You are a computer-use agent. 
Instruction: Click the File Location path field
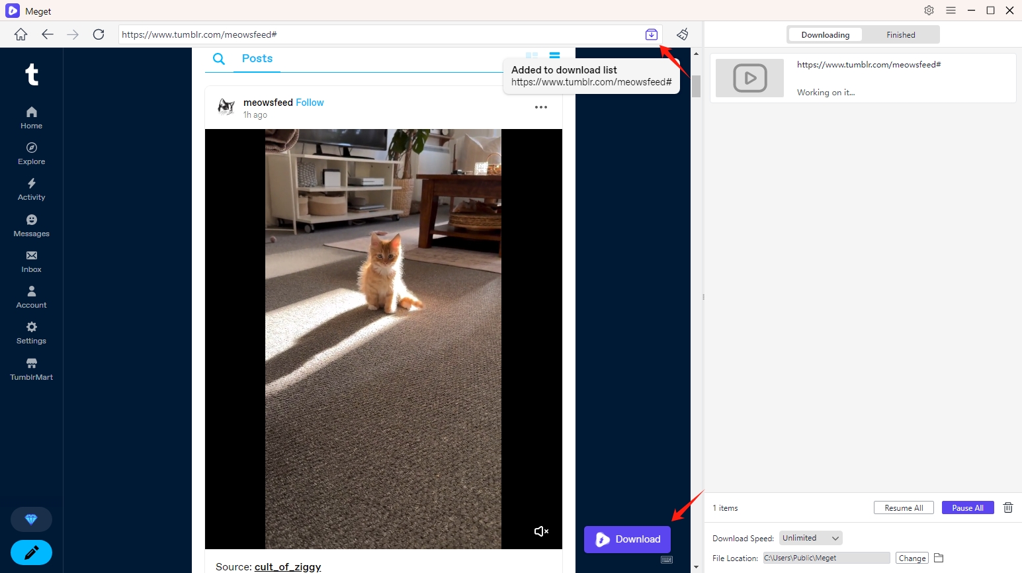826,558
